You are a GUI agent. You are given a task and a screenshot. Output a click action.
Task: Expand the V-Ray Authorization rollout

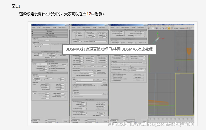pos(50,30)
